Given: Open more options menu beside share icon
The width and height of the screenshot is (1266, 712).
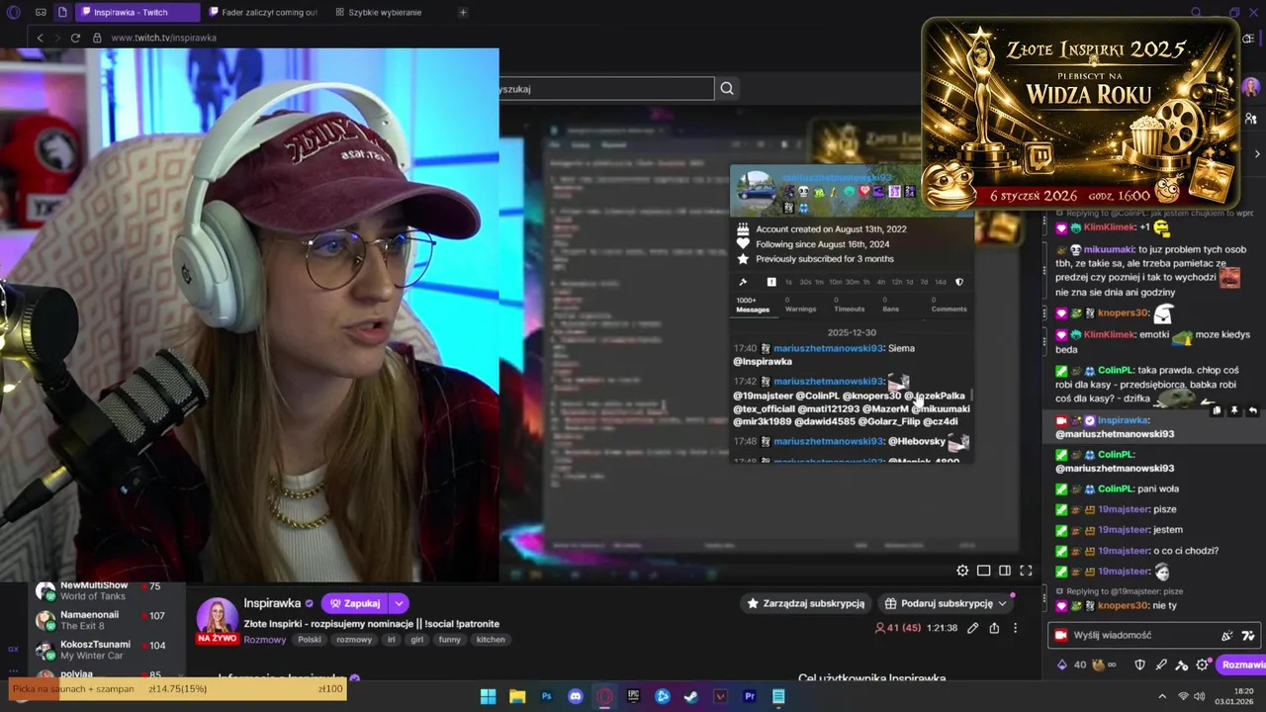Looking at the screenshot, I should click(x=1015, y=628).
